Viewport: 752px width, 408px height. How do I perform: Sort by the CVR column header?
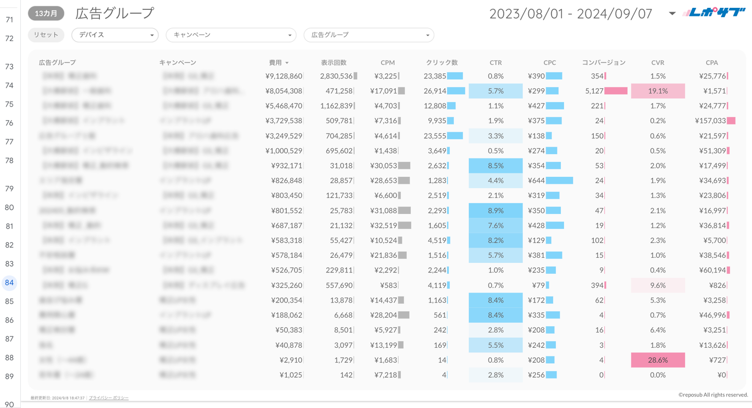[x=658, y=62]
